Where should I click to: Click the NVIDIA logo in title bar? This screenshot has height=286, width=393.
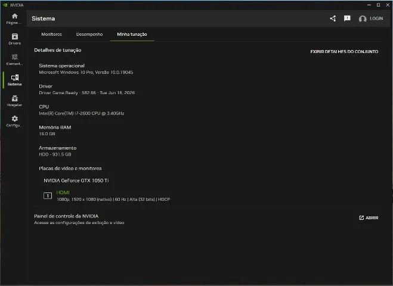[5, 5]
